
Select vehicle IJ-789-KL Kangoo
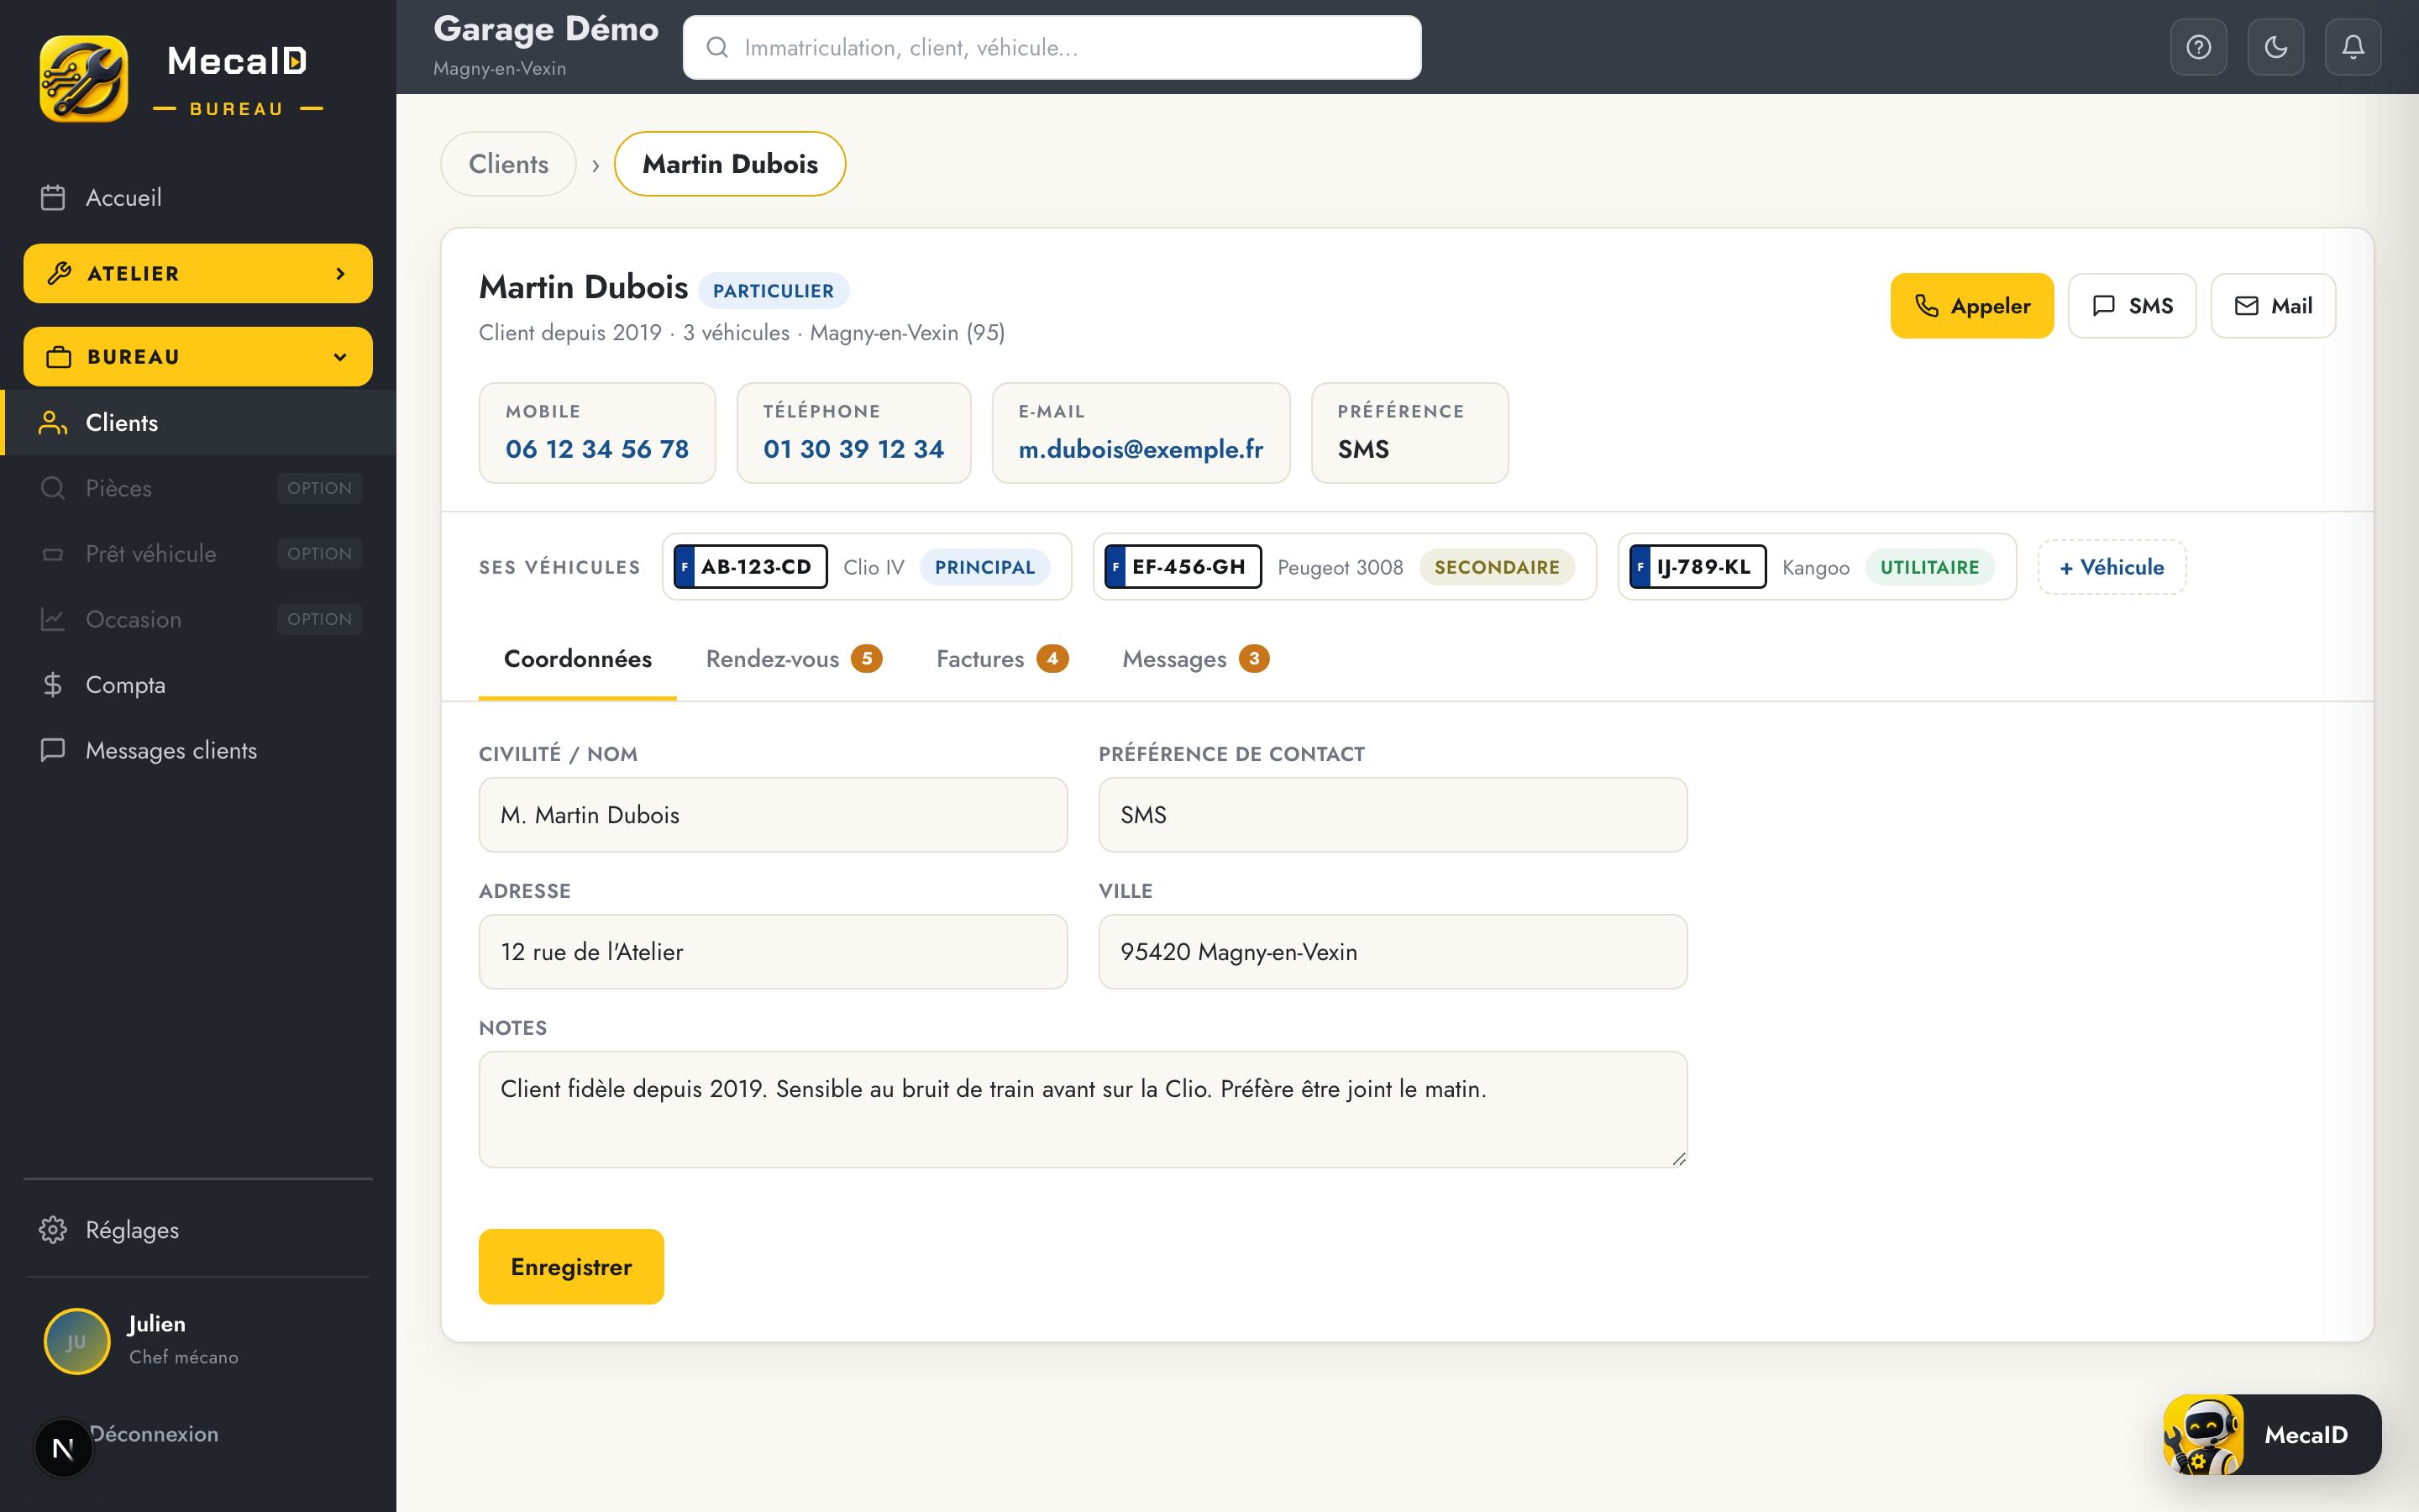tap(1816, 567)
